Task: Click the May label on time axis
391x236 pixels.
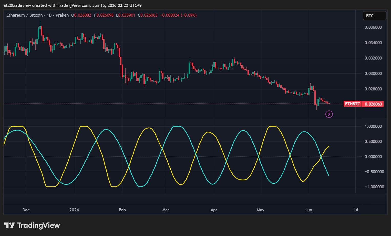Action: click(x=261, y=210)
